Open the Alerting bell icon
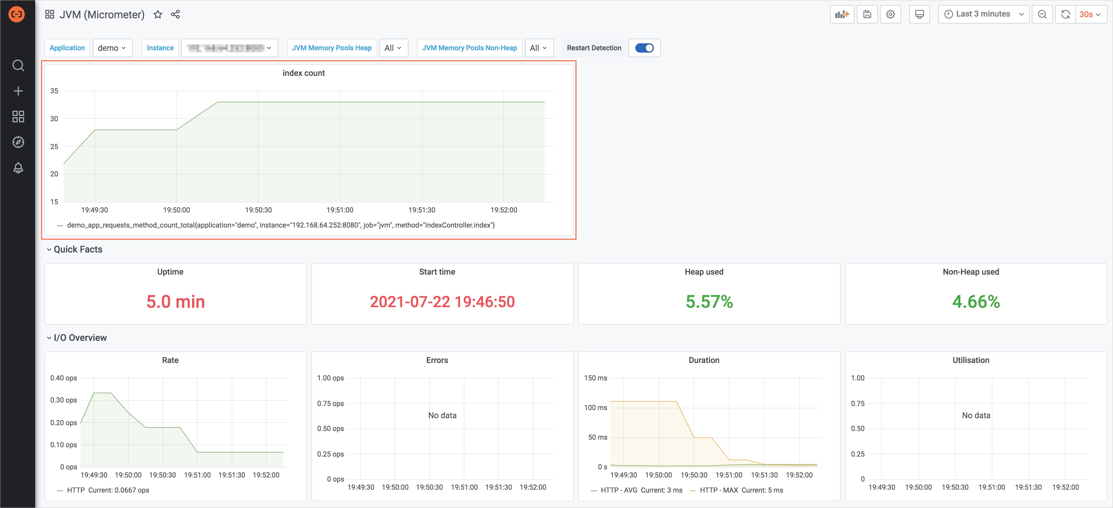Image resolution: width=1113 pixels, height=508 pixels. pyautogui.click(x=18, y=168)
